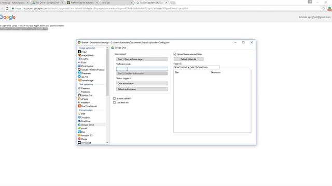The height and width of the screenshot is (186, 332).
Task: Select the Google Drive uploader icon in sidebar
Action: [79, 125]
